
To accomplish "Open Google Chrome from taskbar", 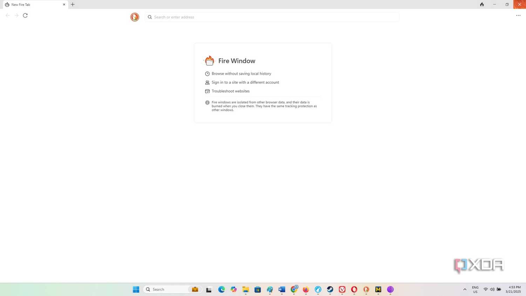I will 294,289.
